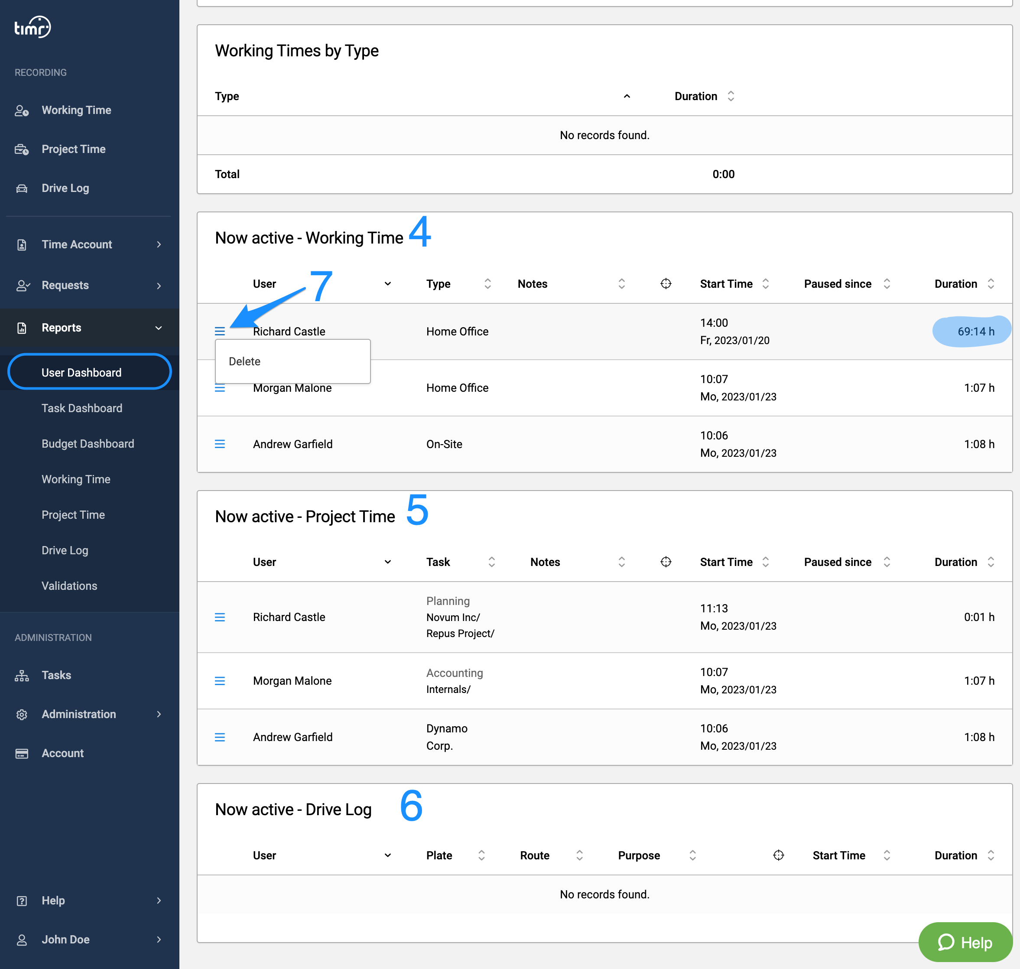Expand the Requests submenu chevron
The image size is (1020, 969).
click(159, 286)
